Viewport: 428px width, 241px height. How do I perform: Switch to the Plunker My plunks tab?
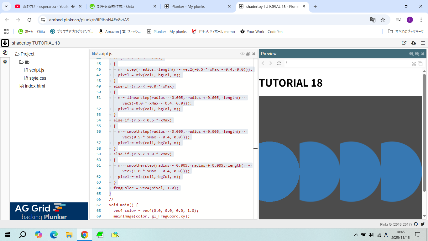pos(197,6)
